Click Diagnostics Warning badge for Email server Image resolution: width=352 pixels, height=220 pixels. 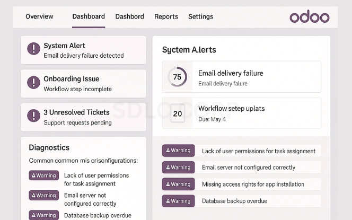tap(44, 195)
